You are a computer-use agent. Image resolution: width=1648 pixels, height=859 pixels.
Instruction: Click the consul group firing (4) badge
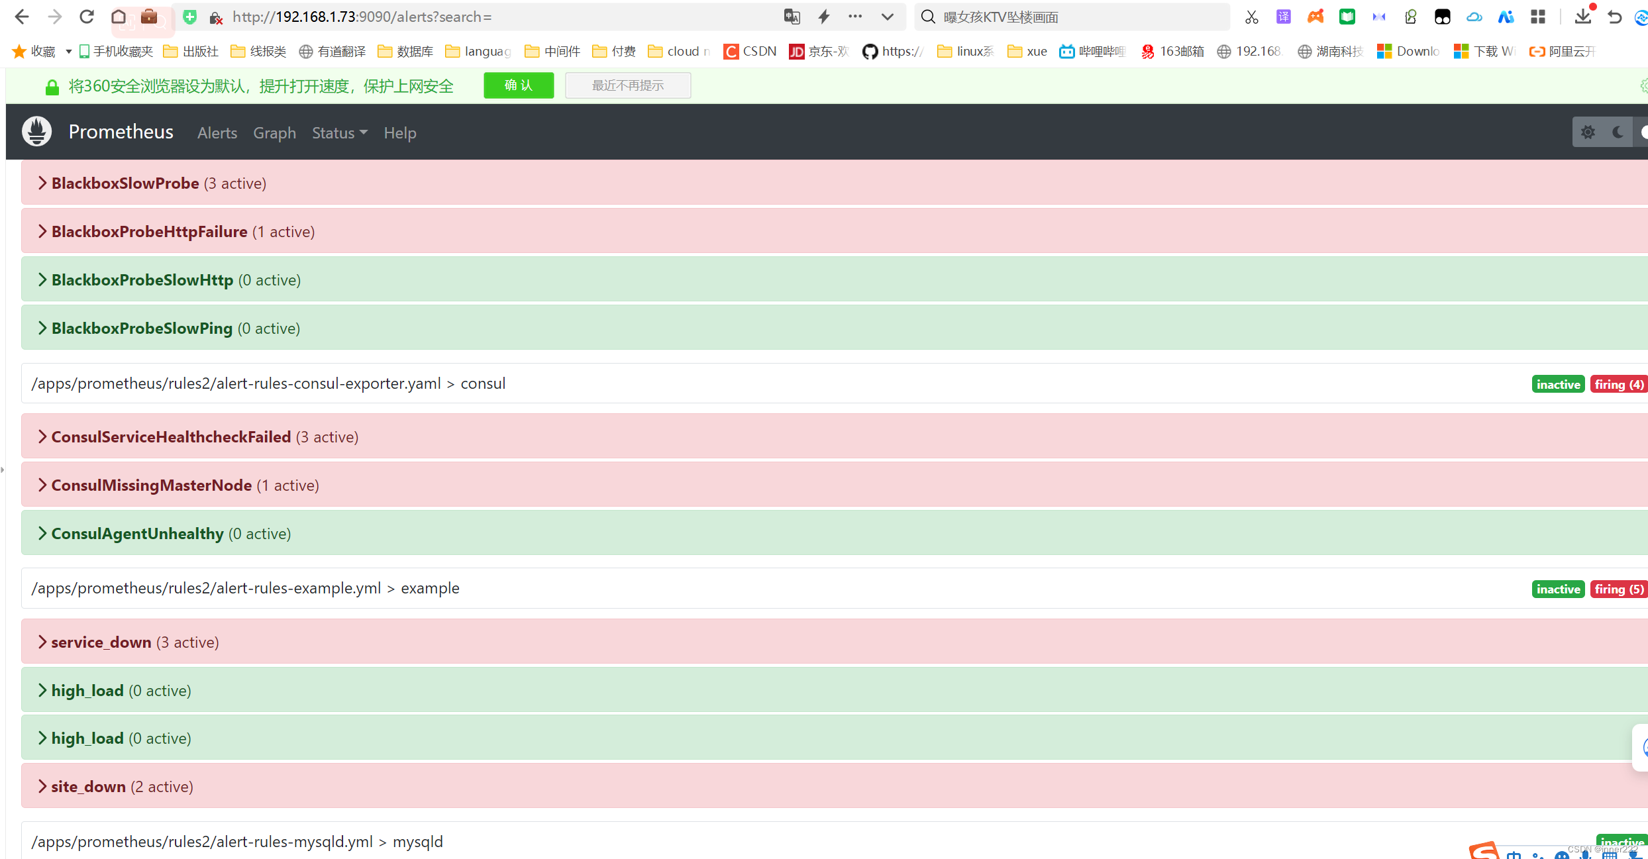click(x=1619, y=384)
